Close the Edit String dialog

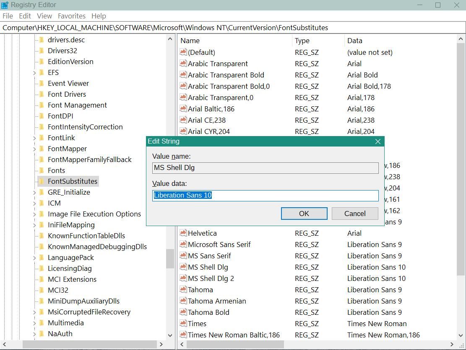(x=378, y=142)
